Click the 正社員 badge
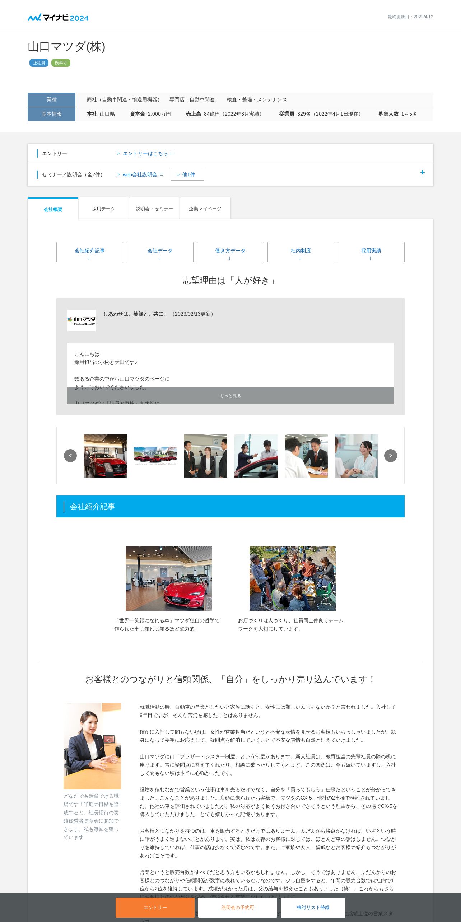 point(39,63)
